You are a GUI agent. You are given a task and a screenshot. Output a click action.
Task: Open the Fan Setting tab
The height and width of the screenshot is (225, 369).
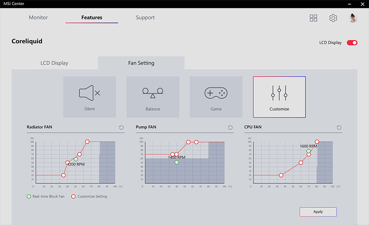tap(141, 63)
